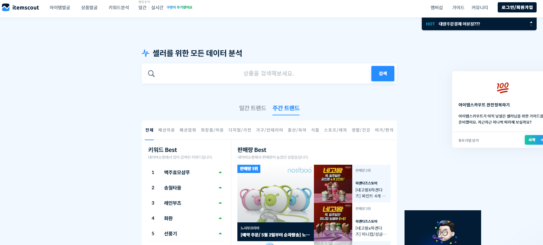Click the 로그인/회원가입 button

[x=517, y=7]
